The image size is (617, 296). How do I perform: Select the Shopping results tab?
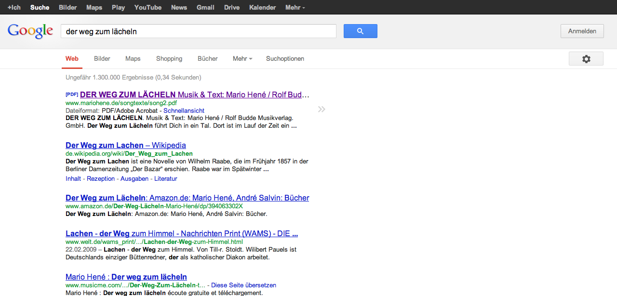169,59
